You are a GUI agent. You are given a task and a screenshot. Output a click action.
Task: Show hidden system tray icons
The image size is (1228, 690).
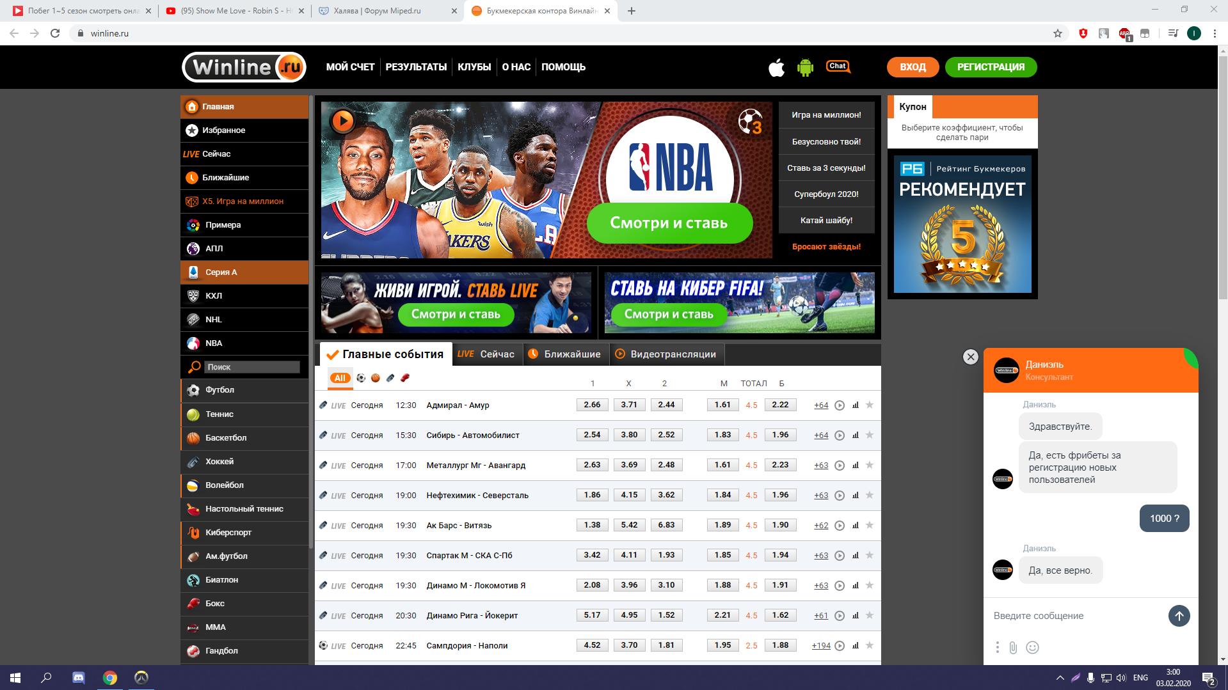coord(1060,678)
